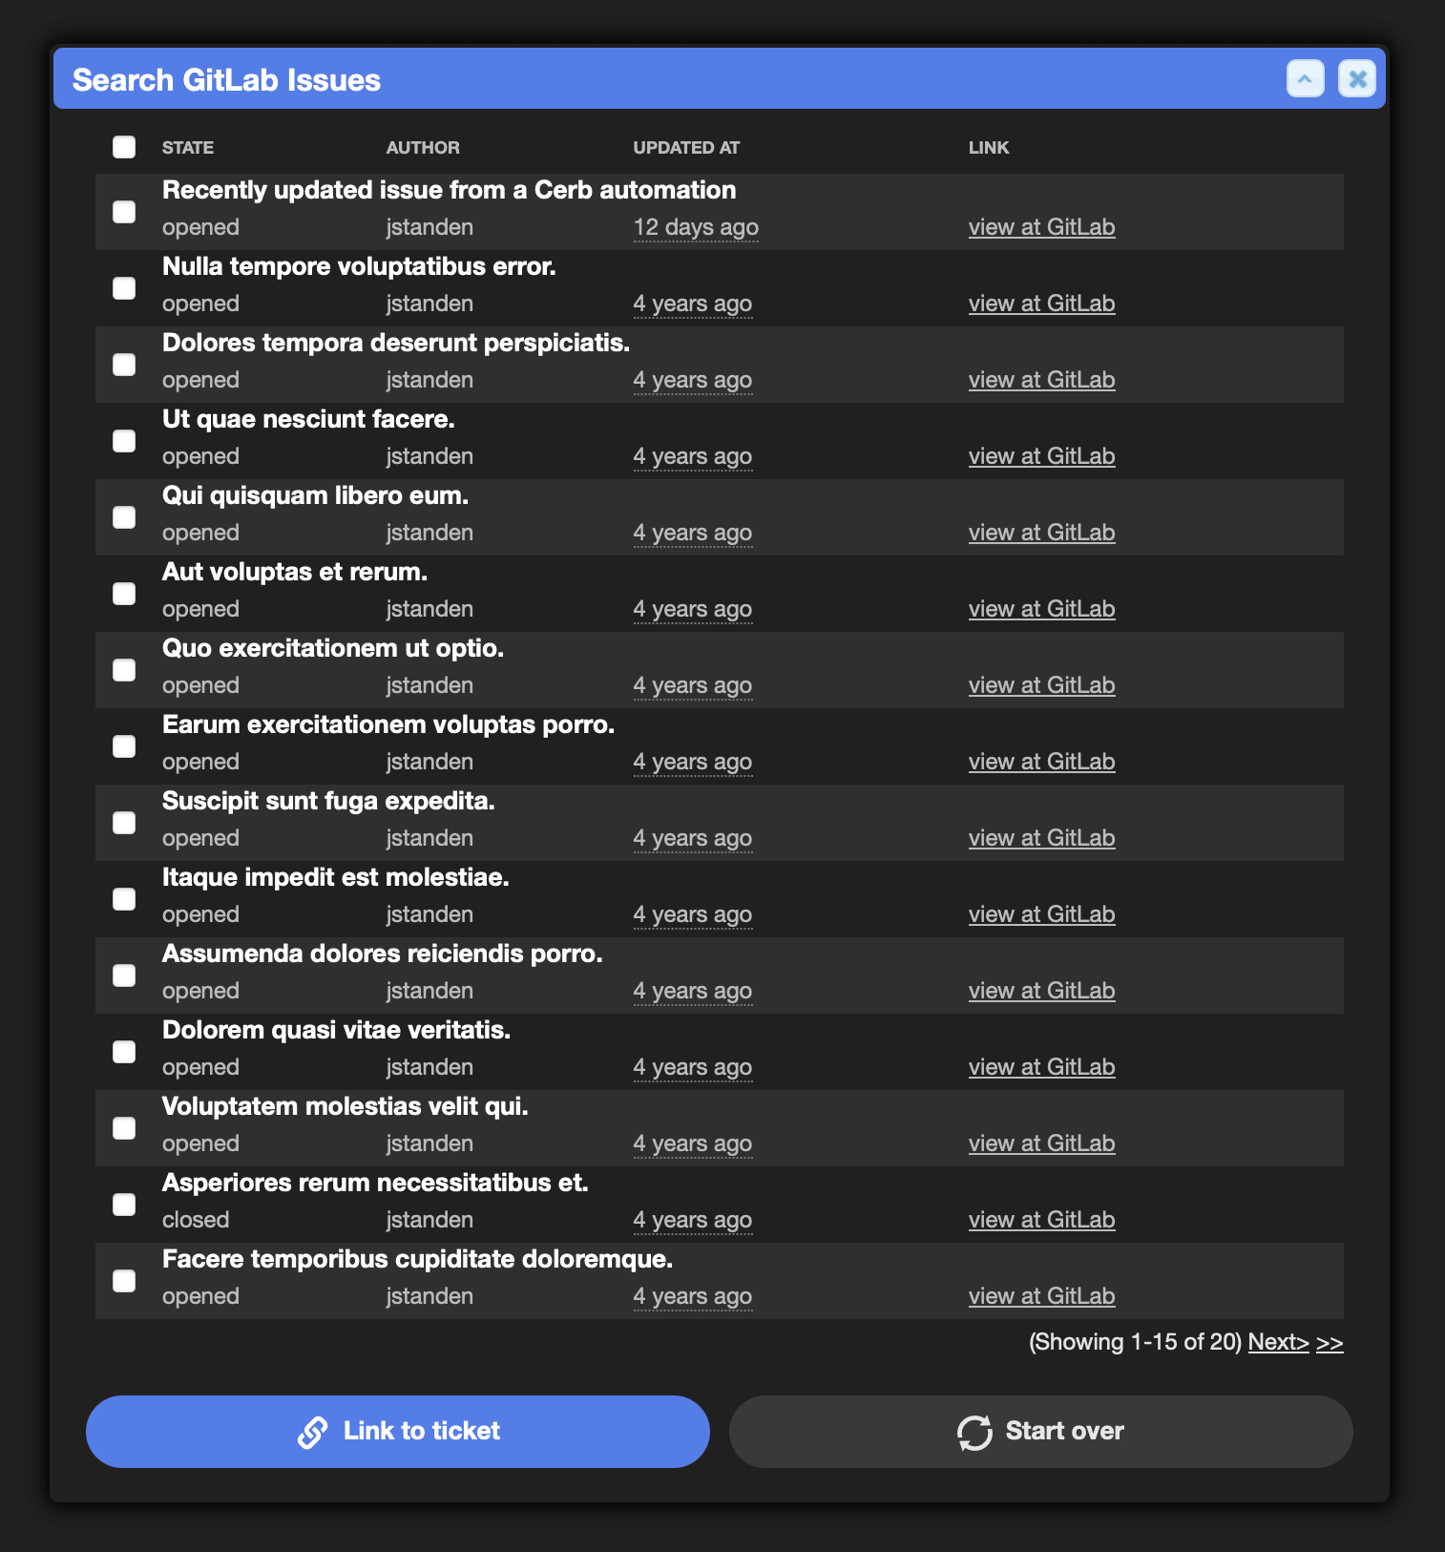Click the 'Start over' button

(x=1041, y=1432)
